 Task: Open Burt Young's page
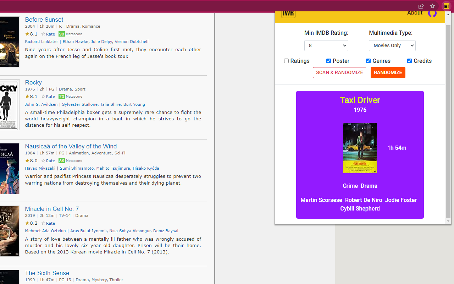click(x=134, y=104)
